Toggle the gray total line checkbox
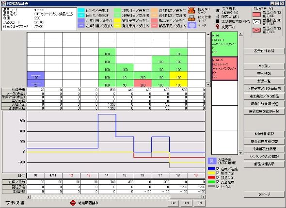 (x=218, y=187)
